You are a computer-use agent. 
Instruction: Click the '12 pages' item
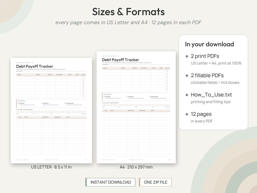pos(201,114)
